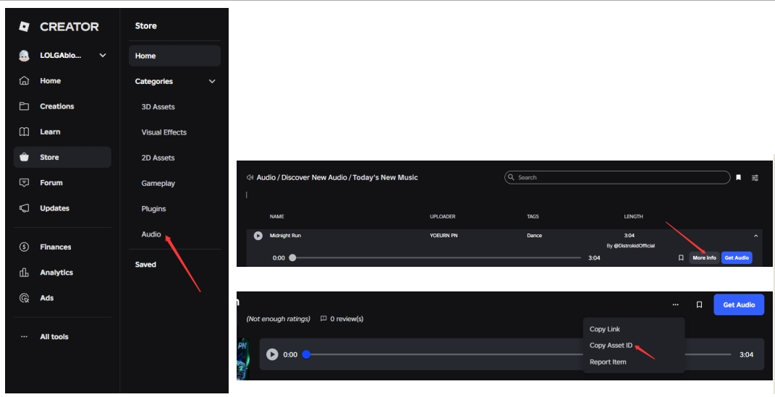Screen dimensions: 775x397
Task: Open the filter settings sliders icon
Action: [755, 178]
